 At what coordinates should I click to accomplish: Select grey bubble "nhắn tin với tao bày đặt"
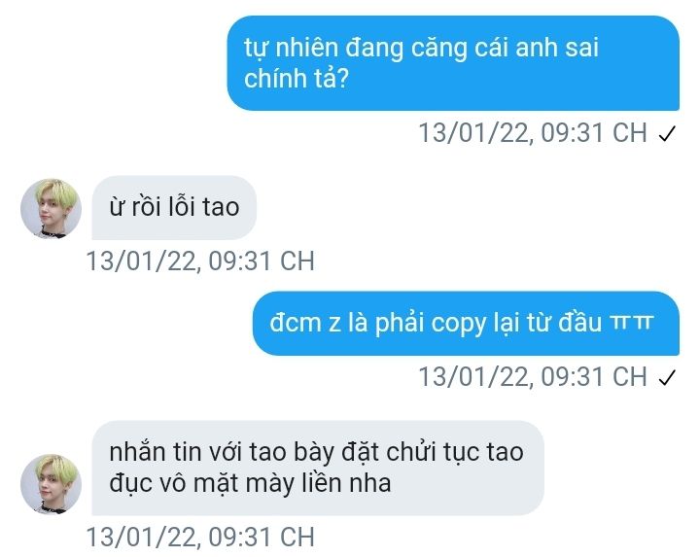318,468
